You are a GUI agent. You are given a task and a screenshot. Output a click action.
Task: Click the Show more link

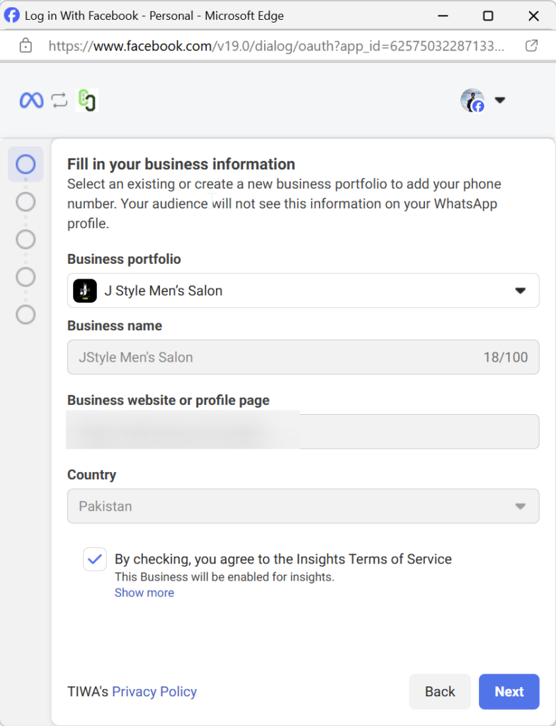144,593
